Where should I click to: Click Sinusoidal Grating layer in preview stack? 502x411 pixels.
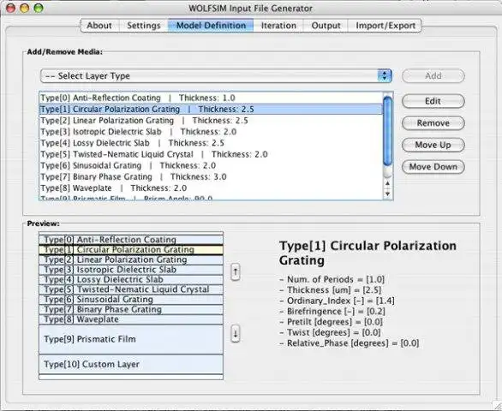(x=131, y=300)
